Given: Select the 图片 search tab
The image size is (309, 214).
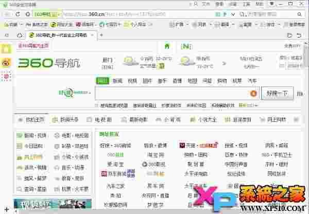Looking at the screenshot, I should click(x=147, y=81).
